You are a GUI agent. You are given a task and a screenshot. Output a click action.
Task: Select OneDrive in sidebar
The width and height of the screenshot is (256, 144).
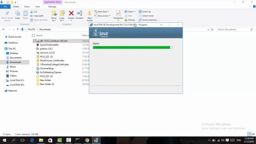(11, 43)
